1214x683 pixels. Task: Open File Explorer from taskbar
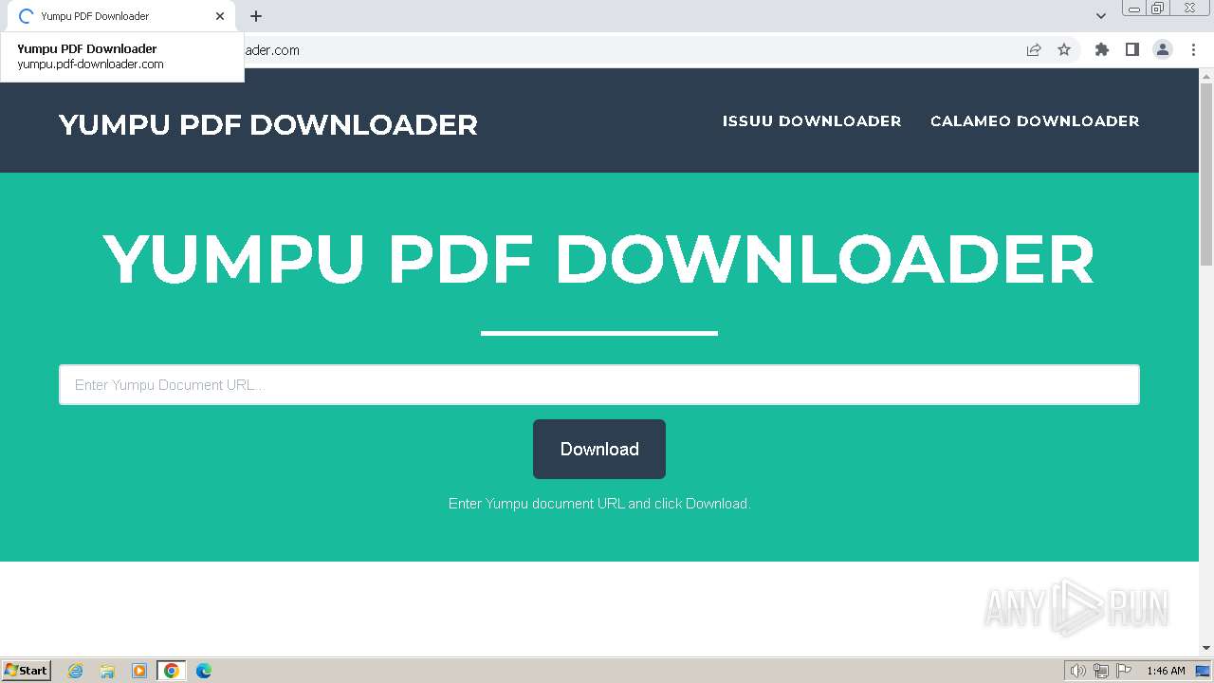107,671
